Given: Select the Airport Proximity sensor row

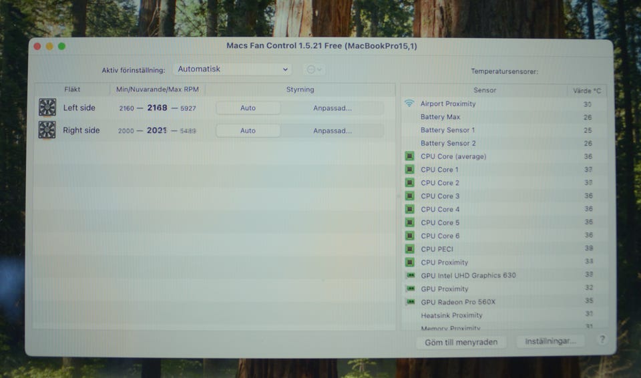Looking at the screenshot, I should click(x=504, y=104).
